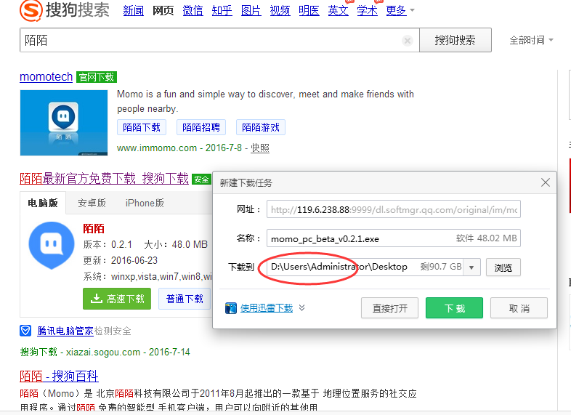Expand options next to 使用迅雷下载

click(x=301, y=308)
